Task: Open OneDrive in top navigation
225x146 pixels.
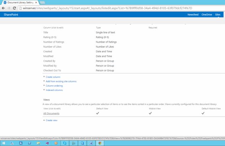Action: pyautogui.click(x=207, y=14)
